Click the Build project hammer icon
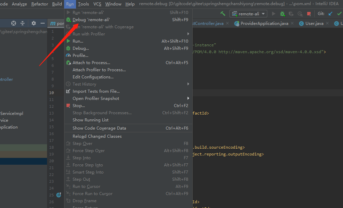This screenshot has width=343, height=208. tap(223, 14)
